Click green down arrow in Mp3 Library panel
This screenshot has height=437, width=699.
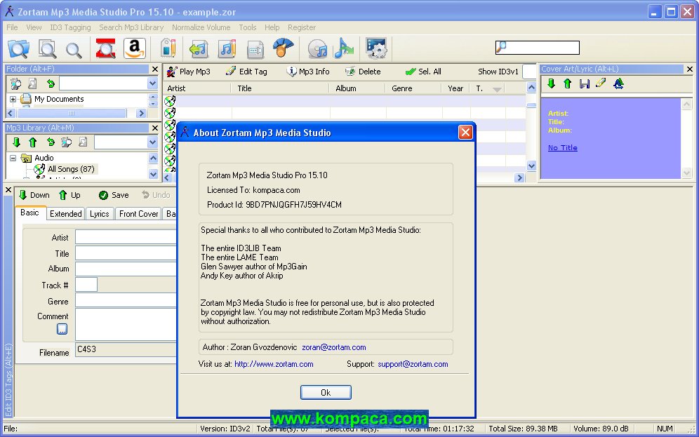click(x=17, y=142)
